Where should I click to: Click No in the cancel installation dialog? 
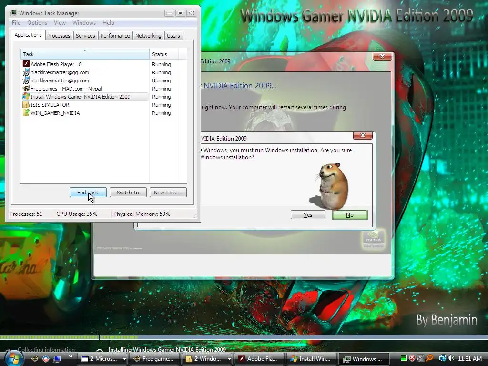[350, 215]
